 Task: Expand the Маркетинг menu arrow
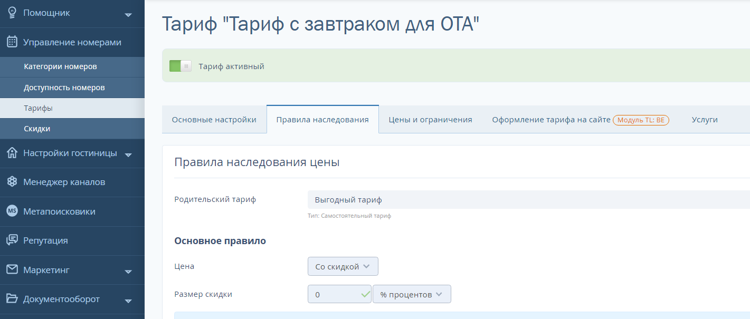128,272
